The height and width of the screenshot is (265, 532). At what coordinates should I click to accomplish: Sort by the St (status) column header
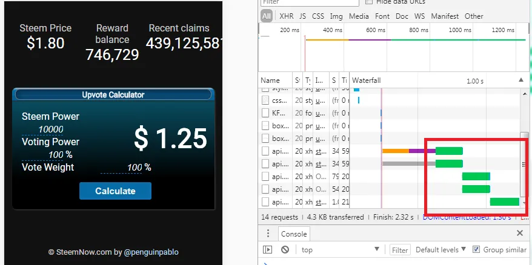point(298,80)
